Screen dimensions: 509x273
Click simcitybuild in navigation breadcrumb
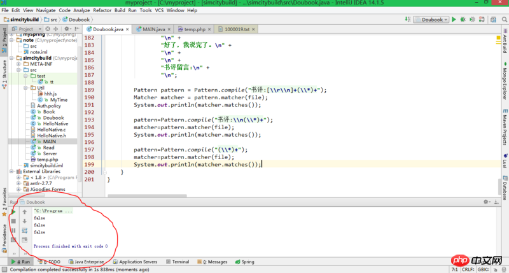[x=22, y=20]
